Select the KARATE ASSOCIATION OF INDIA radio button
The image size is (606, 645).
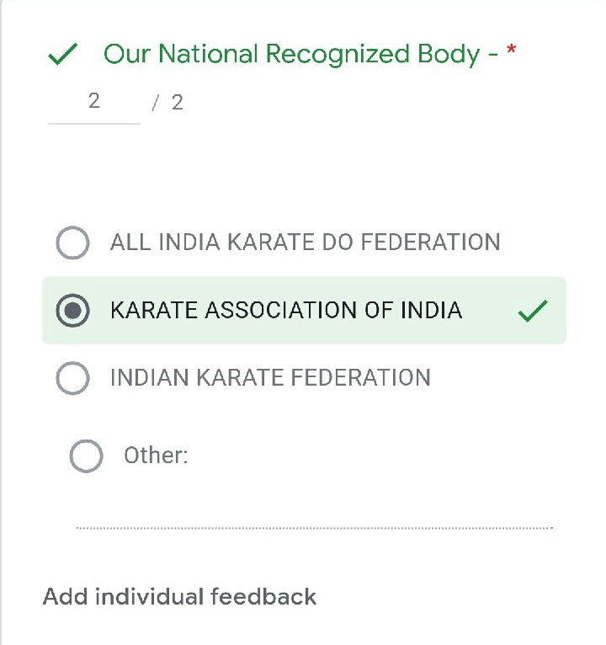coord(72,311)
